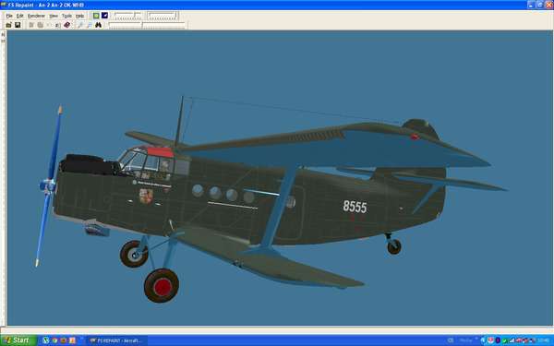Click the crest emblem on aircraft nose
This screenshot has height=346, width=554.
pyautogui.click(x=146, y=197)
